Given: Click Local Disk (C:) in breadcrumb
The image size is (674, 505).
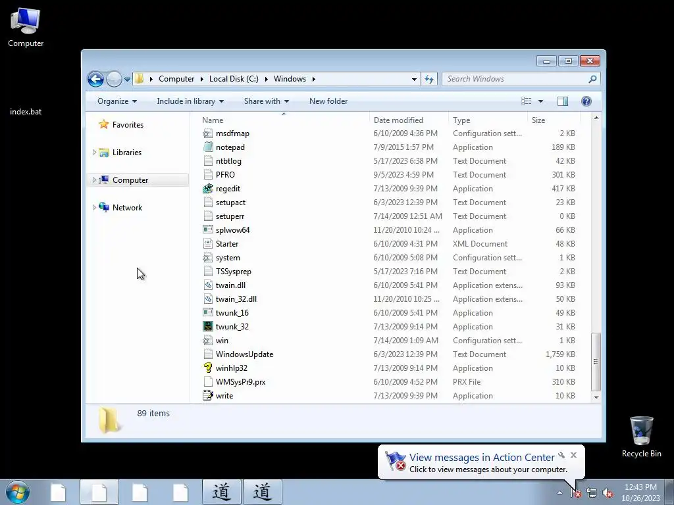Looking at the screenshot, I should 234,79.
